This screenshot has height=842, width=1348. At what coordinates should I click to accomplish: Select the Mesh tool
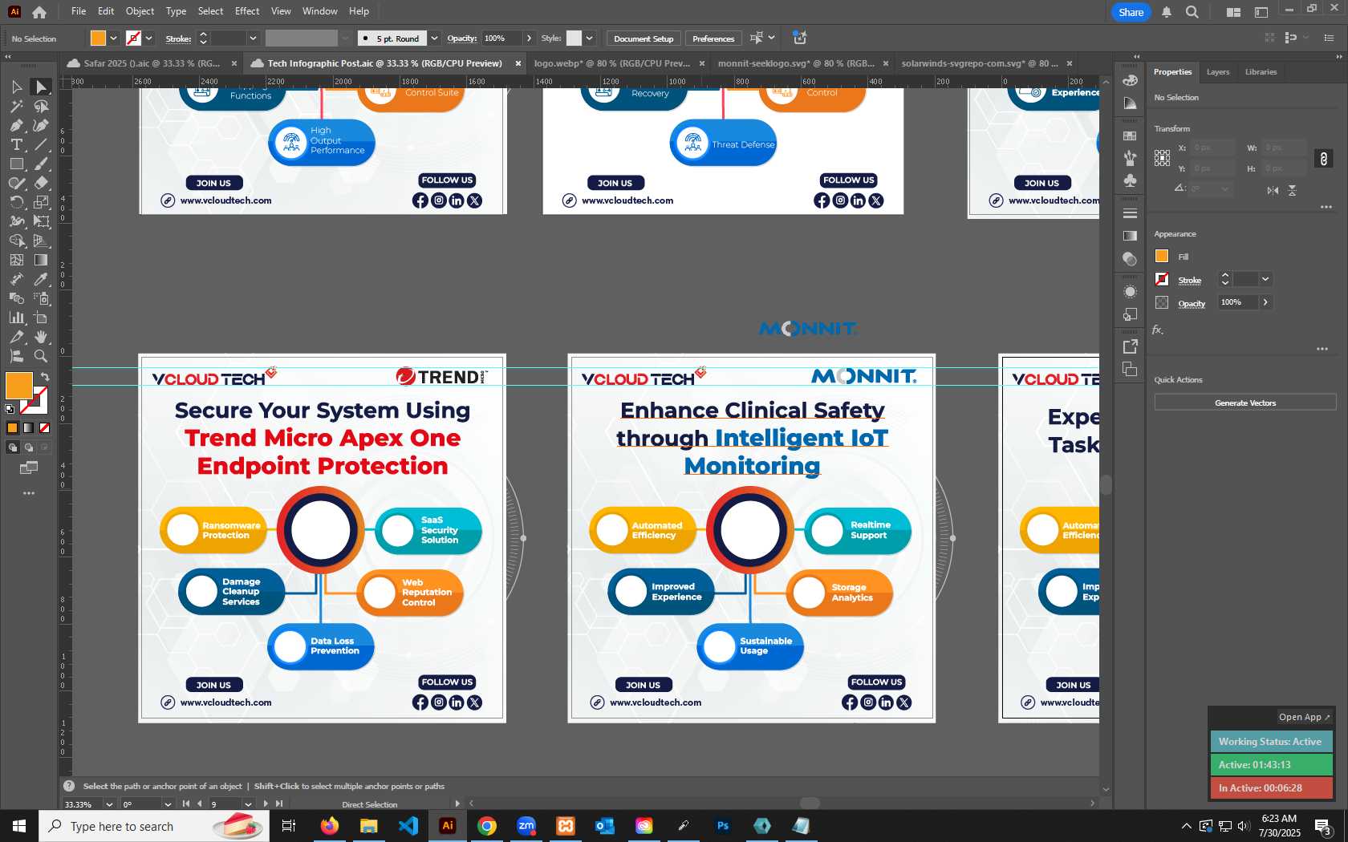tap(16, 260)
